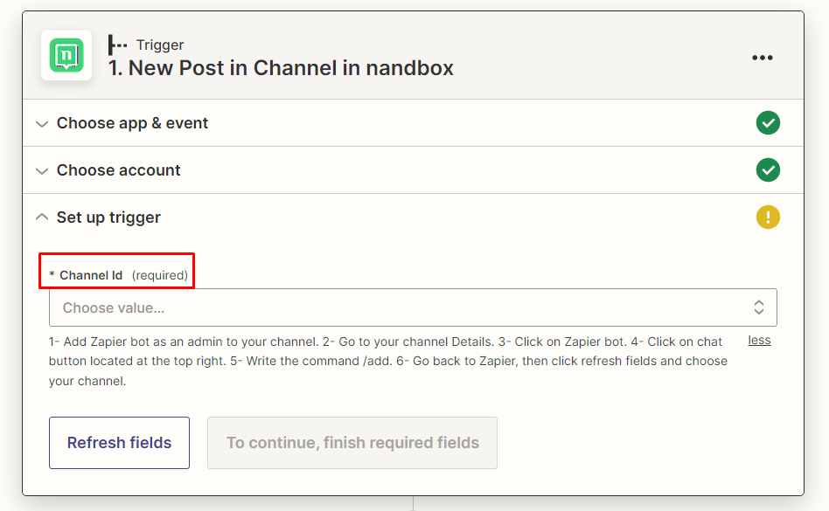The height and width of the screenshot is (511, 829).
Task: Click the 'less' link to collapse help
Action: [x=759, y=340]
